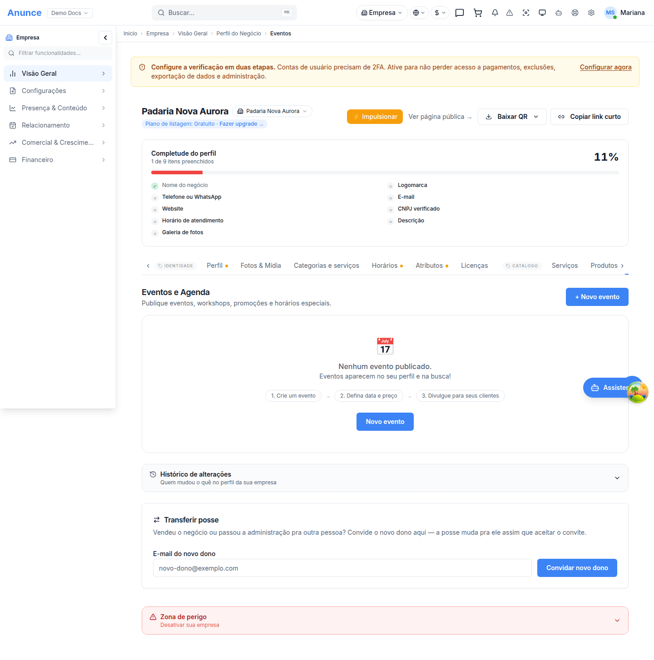Click the focus scan icon in header
This screenshot has height=660, width=654.
[x=526, y=13]
